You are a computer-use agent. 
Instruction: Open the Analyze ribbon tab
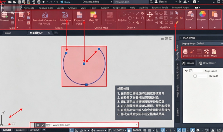point(72,8)
